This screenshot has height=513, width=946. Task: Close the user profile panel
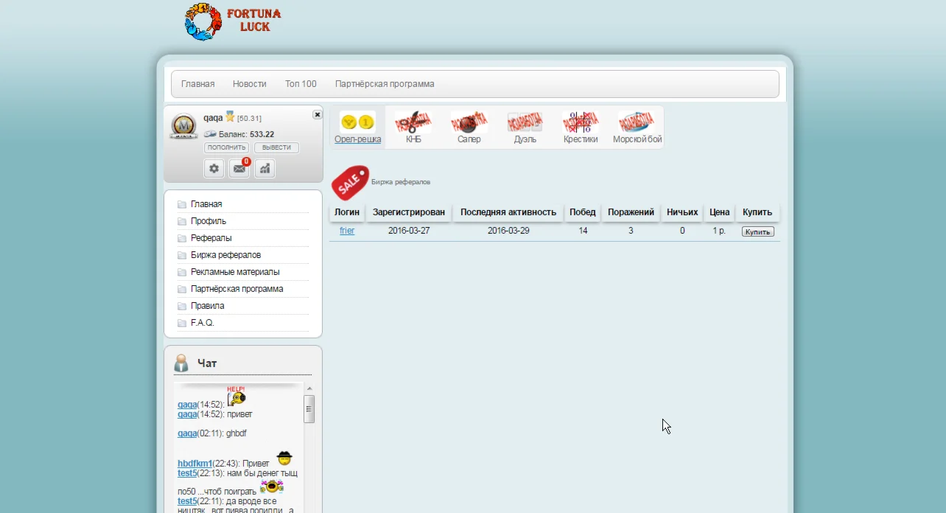click(317, 114)
